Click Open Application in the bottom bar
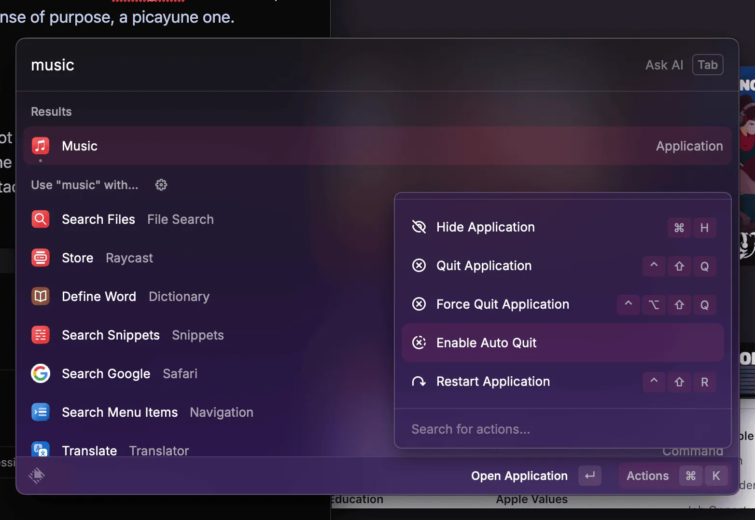Image resolution: width=755 pixels, height=520 pixels. (519, 476)
